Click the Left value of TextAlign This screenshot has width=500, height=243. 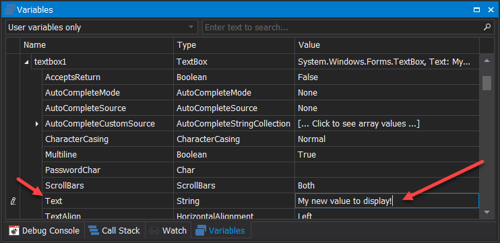tap(305, 215)
